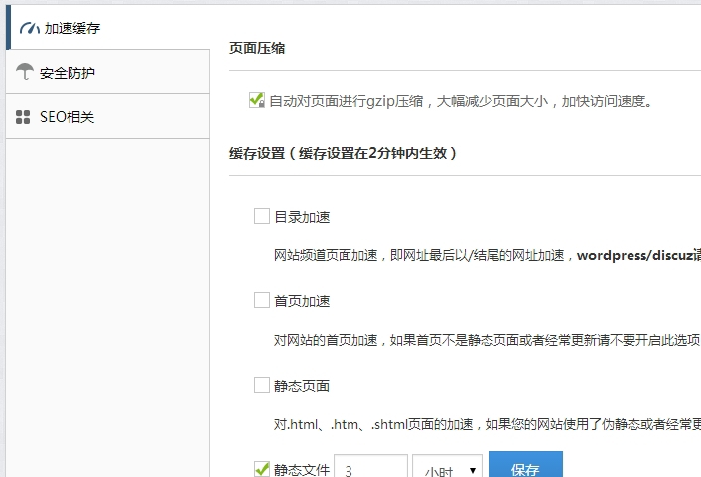Click the 缓存设置 section heading
Screen dimensions: 701x477
click(343, 153)
